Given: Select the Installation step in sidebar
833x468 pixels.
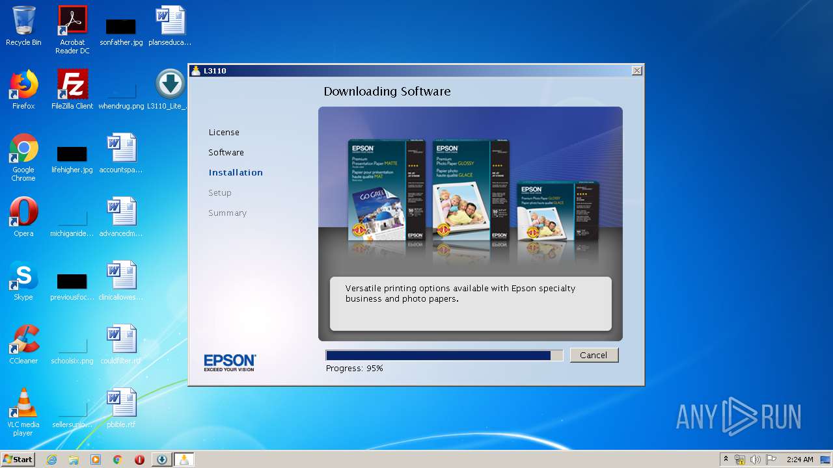Looking at the screenshot, I should coord(236,172).
